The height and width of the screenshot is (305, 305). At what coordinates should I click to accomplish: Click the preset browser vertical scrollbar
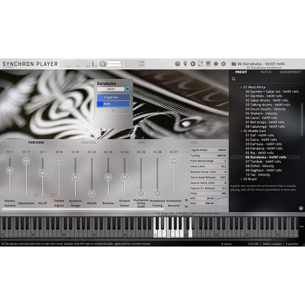(x=302, y=120)
